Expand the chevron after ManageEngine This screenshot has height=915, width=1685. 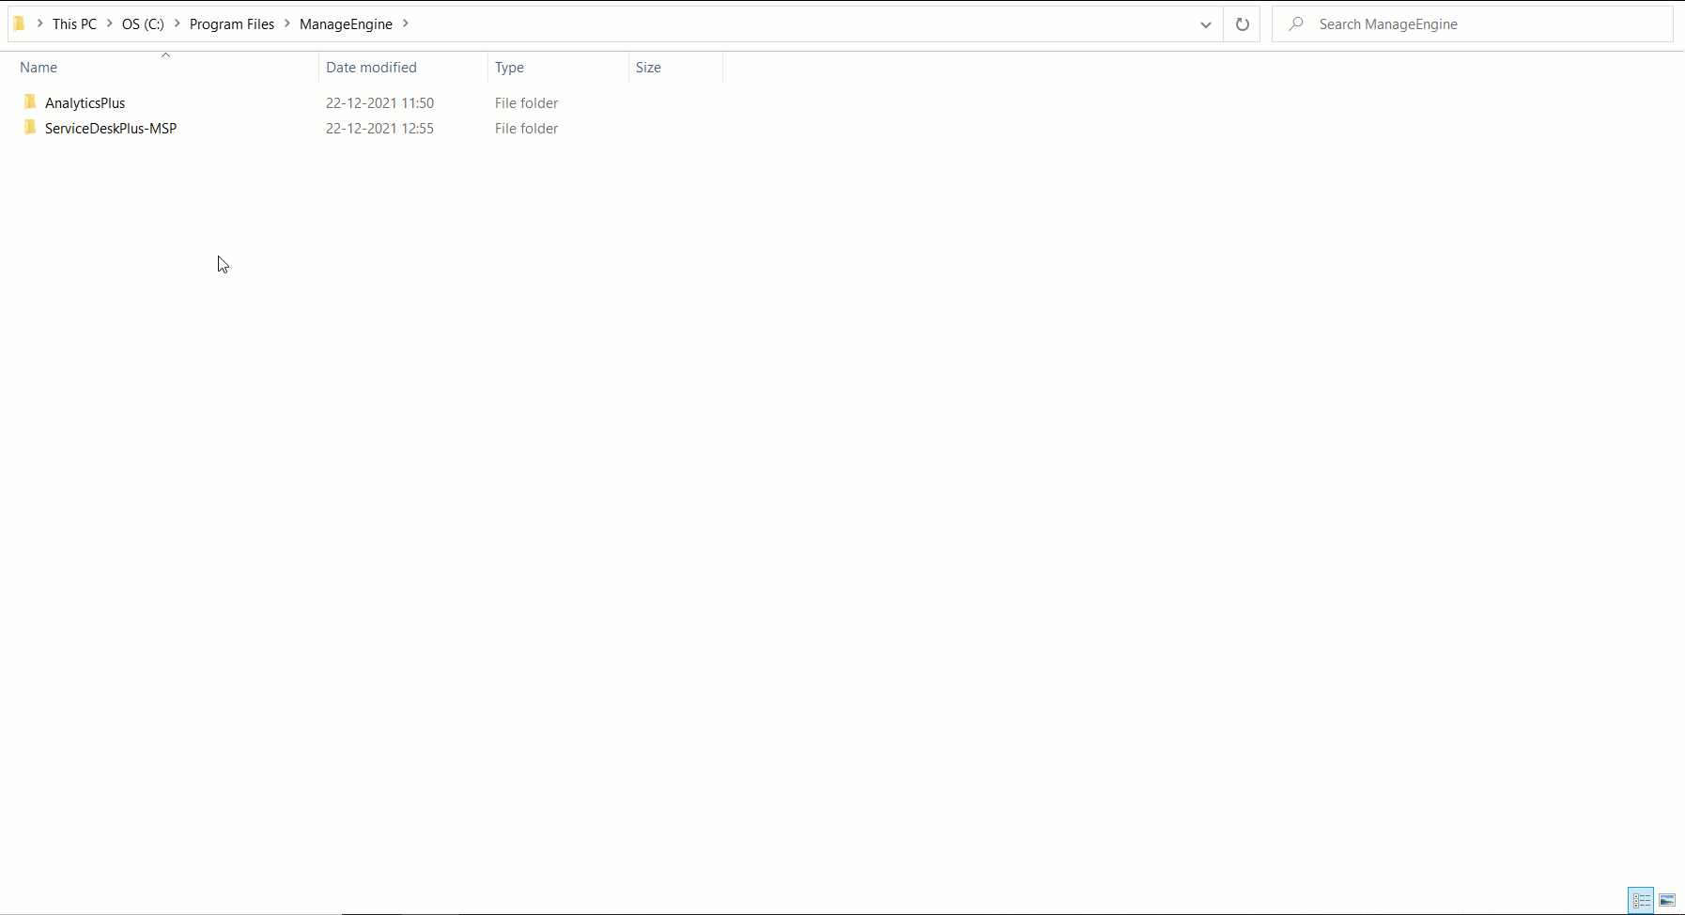click(x=405, y=23)
